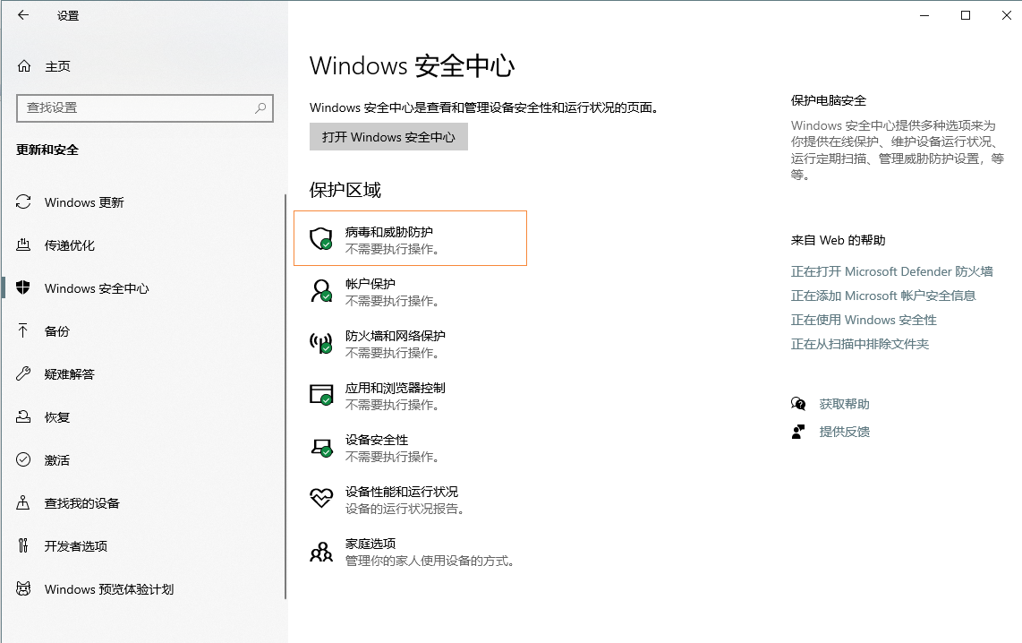Image resolution: width=1022 pixels, height=643 pixels.
Task: Click the 防火墙和网络保护 signal icon
Action: point(321,343)
